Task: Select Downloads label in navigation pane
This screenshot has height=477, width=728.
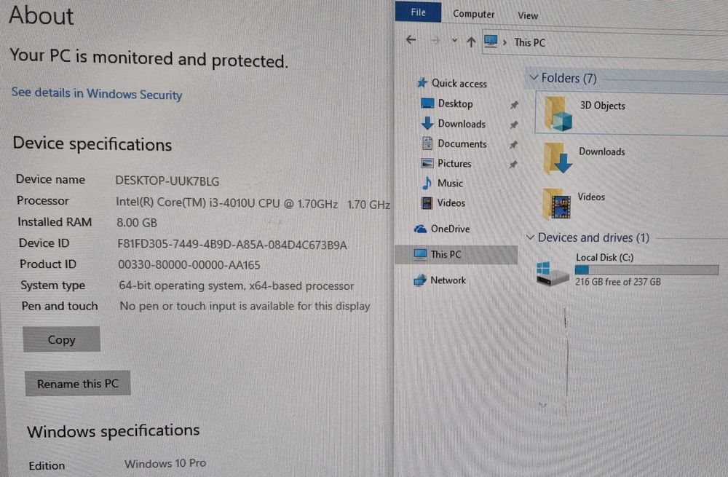Action: (x=462, y=124)
